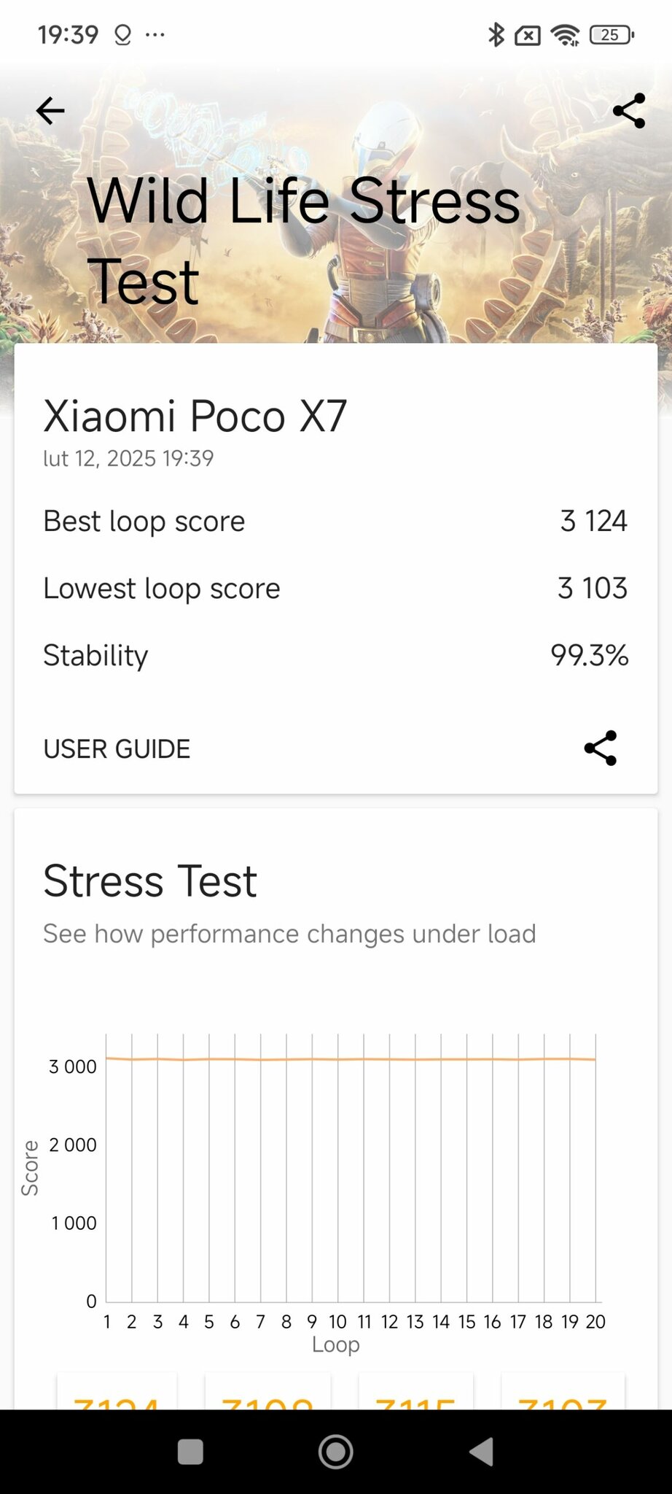The width and height of the screenshot is (672, 1494).
Task: Tap loop 10 on the chart axis
Action: point(337,1322)
